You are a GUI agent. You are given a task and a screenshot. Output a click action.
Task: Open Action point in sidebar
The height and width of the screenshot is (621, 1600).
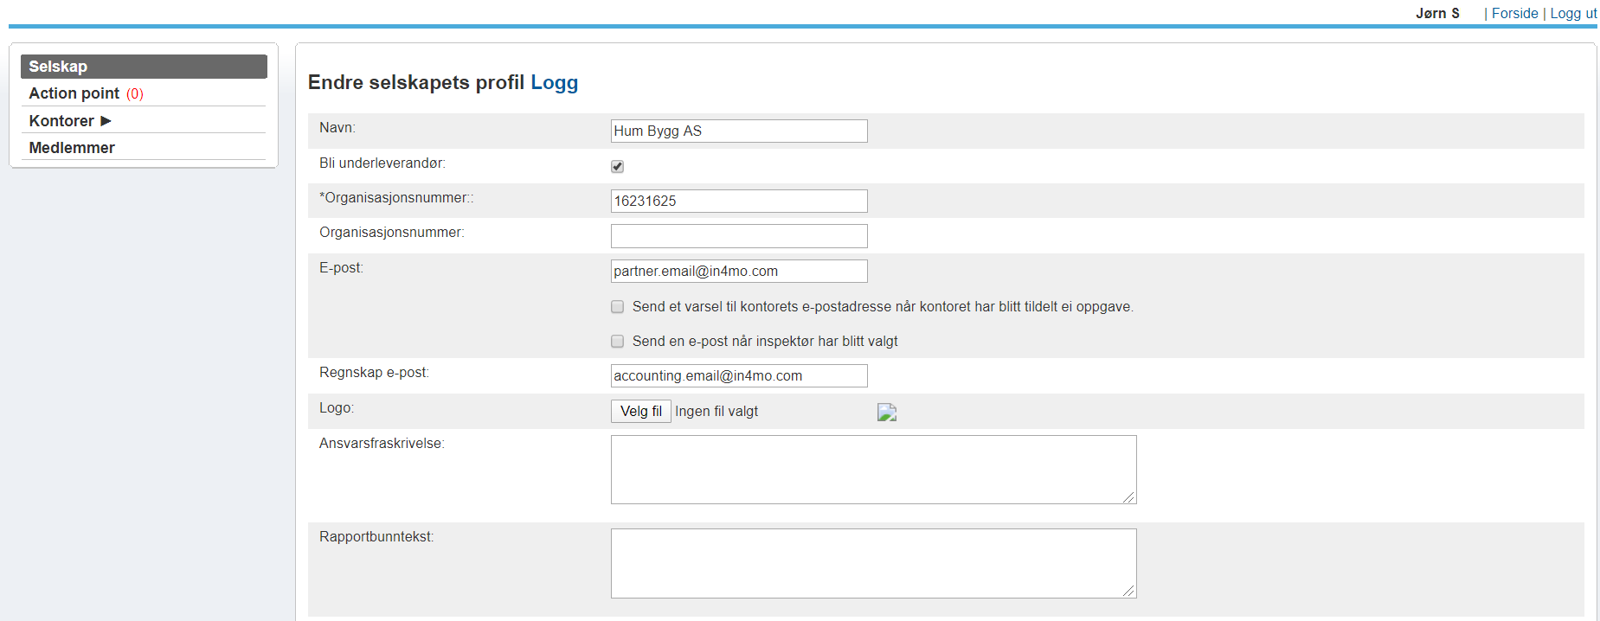[74, 93]
